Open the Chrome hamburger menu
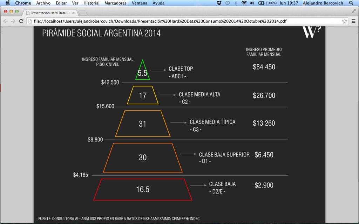Image resolution: width=359 pixels, height=224 pixels. (x=353, y=21)
